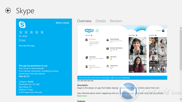The width and height of the screenshot is (182, 102).
Task: Click the screenshot caption about favorites
Action: click(x=104, y=78)
